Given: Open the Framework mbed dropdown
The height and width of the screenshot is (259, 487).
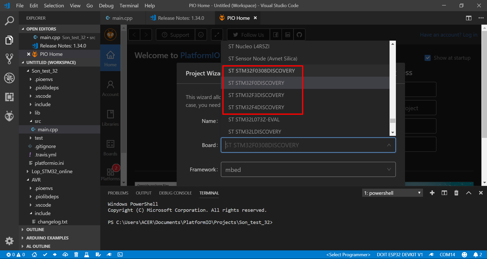Looking at the screenshot, I should click(x=308, y=169).
